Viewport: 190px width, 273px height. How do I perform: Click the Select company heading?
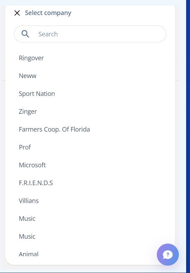(48, 13)
